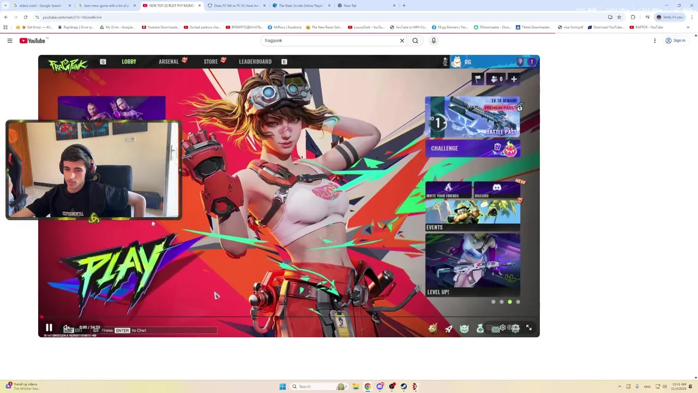The image size is (698, 393).
Task: Click the in-game rocket icon at the bottom
Action: coord(448,329)
